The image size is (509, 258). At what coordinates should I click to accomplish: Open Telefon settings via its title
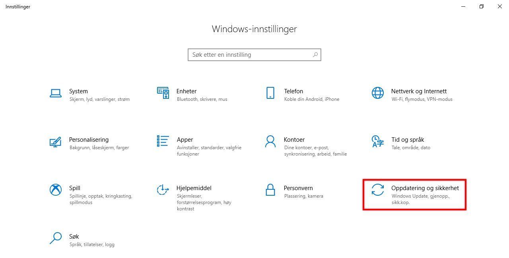[x=293, y=91]
